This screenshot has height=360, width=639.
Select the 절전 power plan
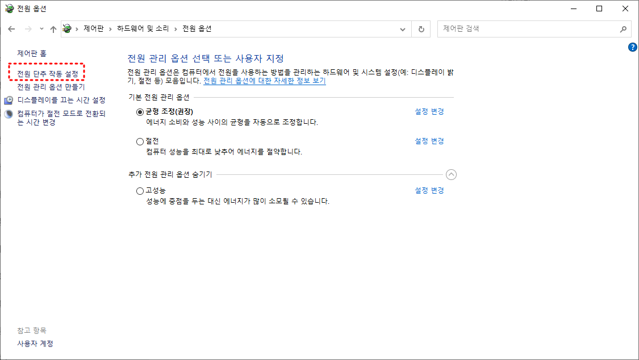[140, 141]
